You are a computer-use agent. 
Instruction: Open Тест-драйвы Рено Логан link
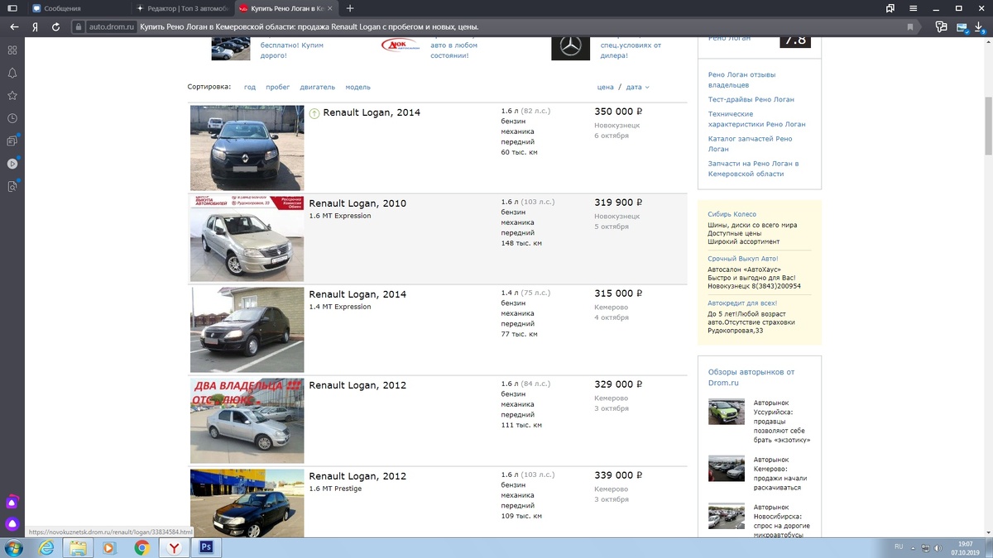pyautogui.click(x=751, y=99)
